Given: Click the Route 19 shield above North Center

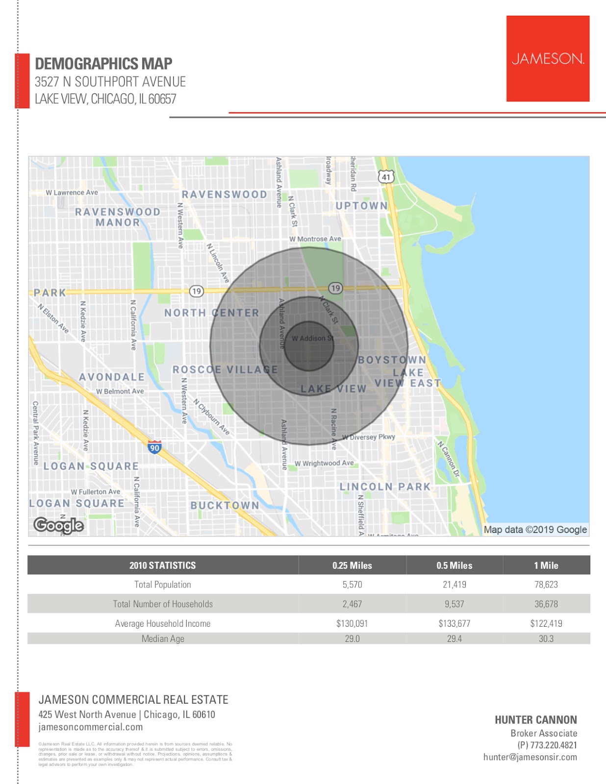Looking at the screenshot, I should (x=196, y=291).
